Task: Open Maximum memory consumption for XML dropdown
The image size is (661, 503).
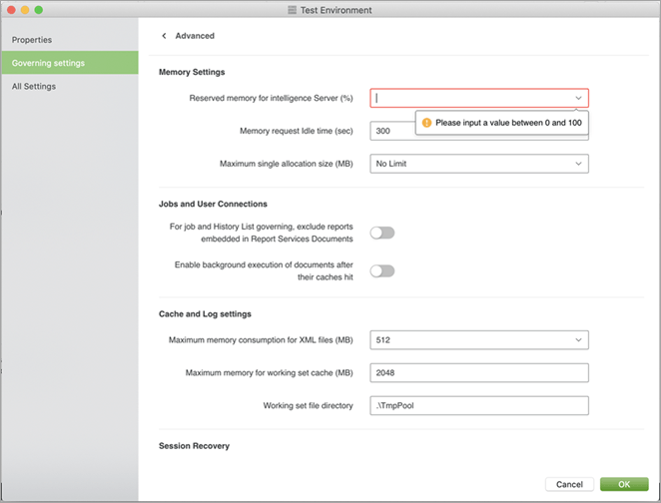Action: [x=578, y=340]
